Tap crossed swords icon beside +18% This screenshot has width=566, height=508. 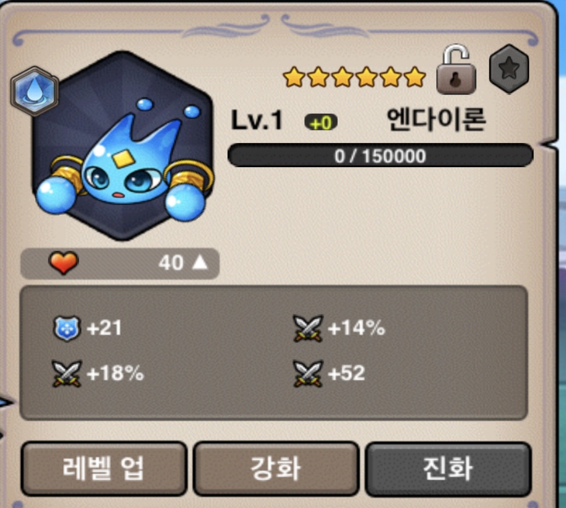[67, 374]
